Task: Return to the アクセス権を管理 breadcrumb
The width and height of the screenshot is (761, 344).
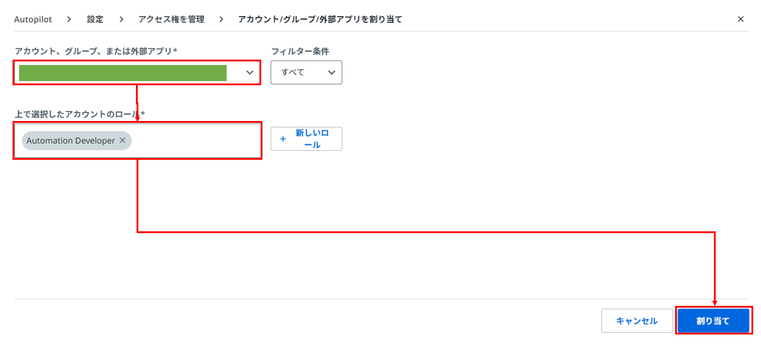Action: tap(171, 19)
